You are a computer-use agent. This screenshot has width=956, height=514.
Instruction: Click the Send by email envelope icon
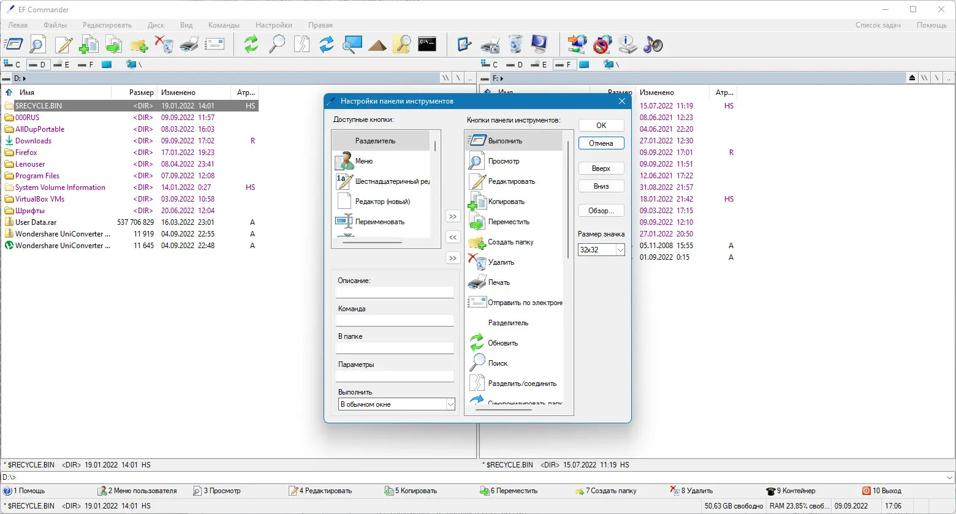coord(214,44)
